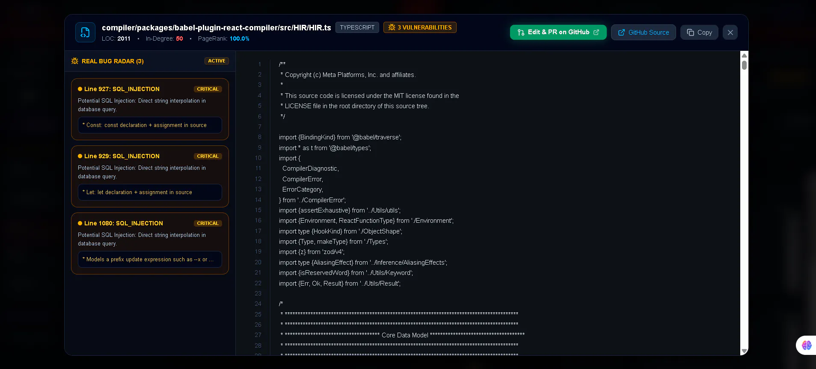Screen dimensions: 816x369
Task: Click the 'Const: const declaration' snippet
Action: (150, 125)
